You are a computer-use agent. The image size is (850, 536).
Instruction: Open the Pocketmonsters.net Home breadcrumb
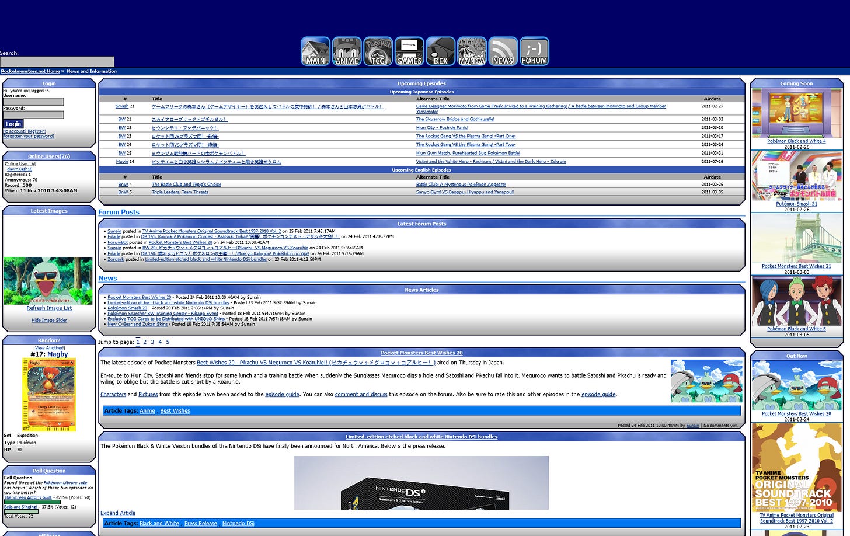30,71
